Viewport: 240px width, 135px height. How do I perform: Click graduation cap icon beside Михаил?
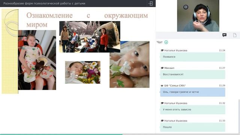[162, 68]
